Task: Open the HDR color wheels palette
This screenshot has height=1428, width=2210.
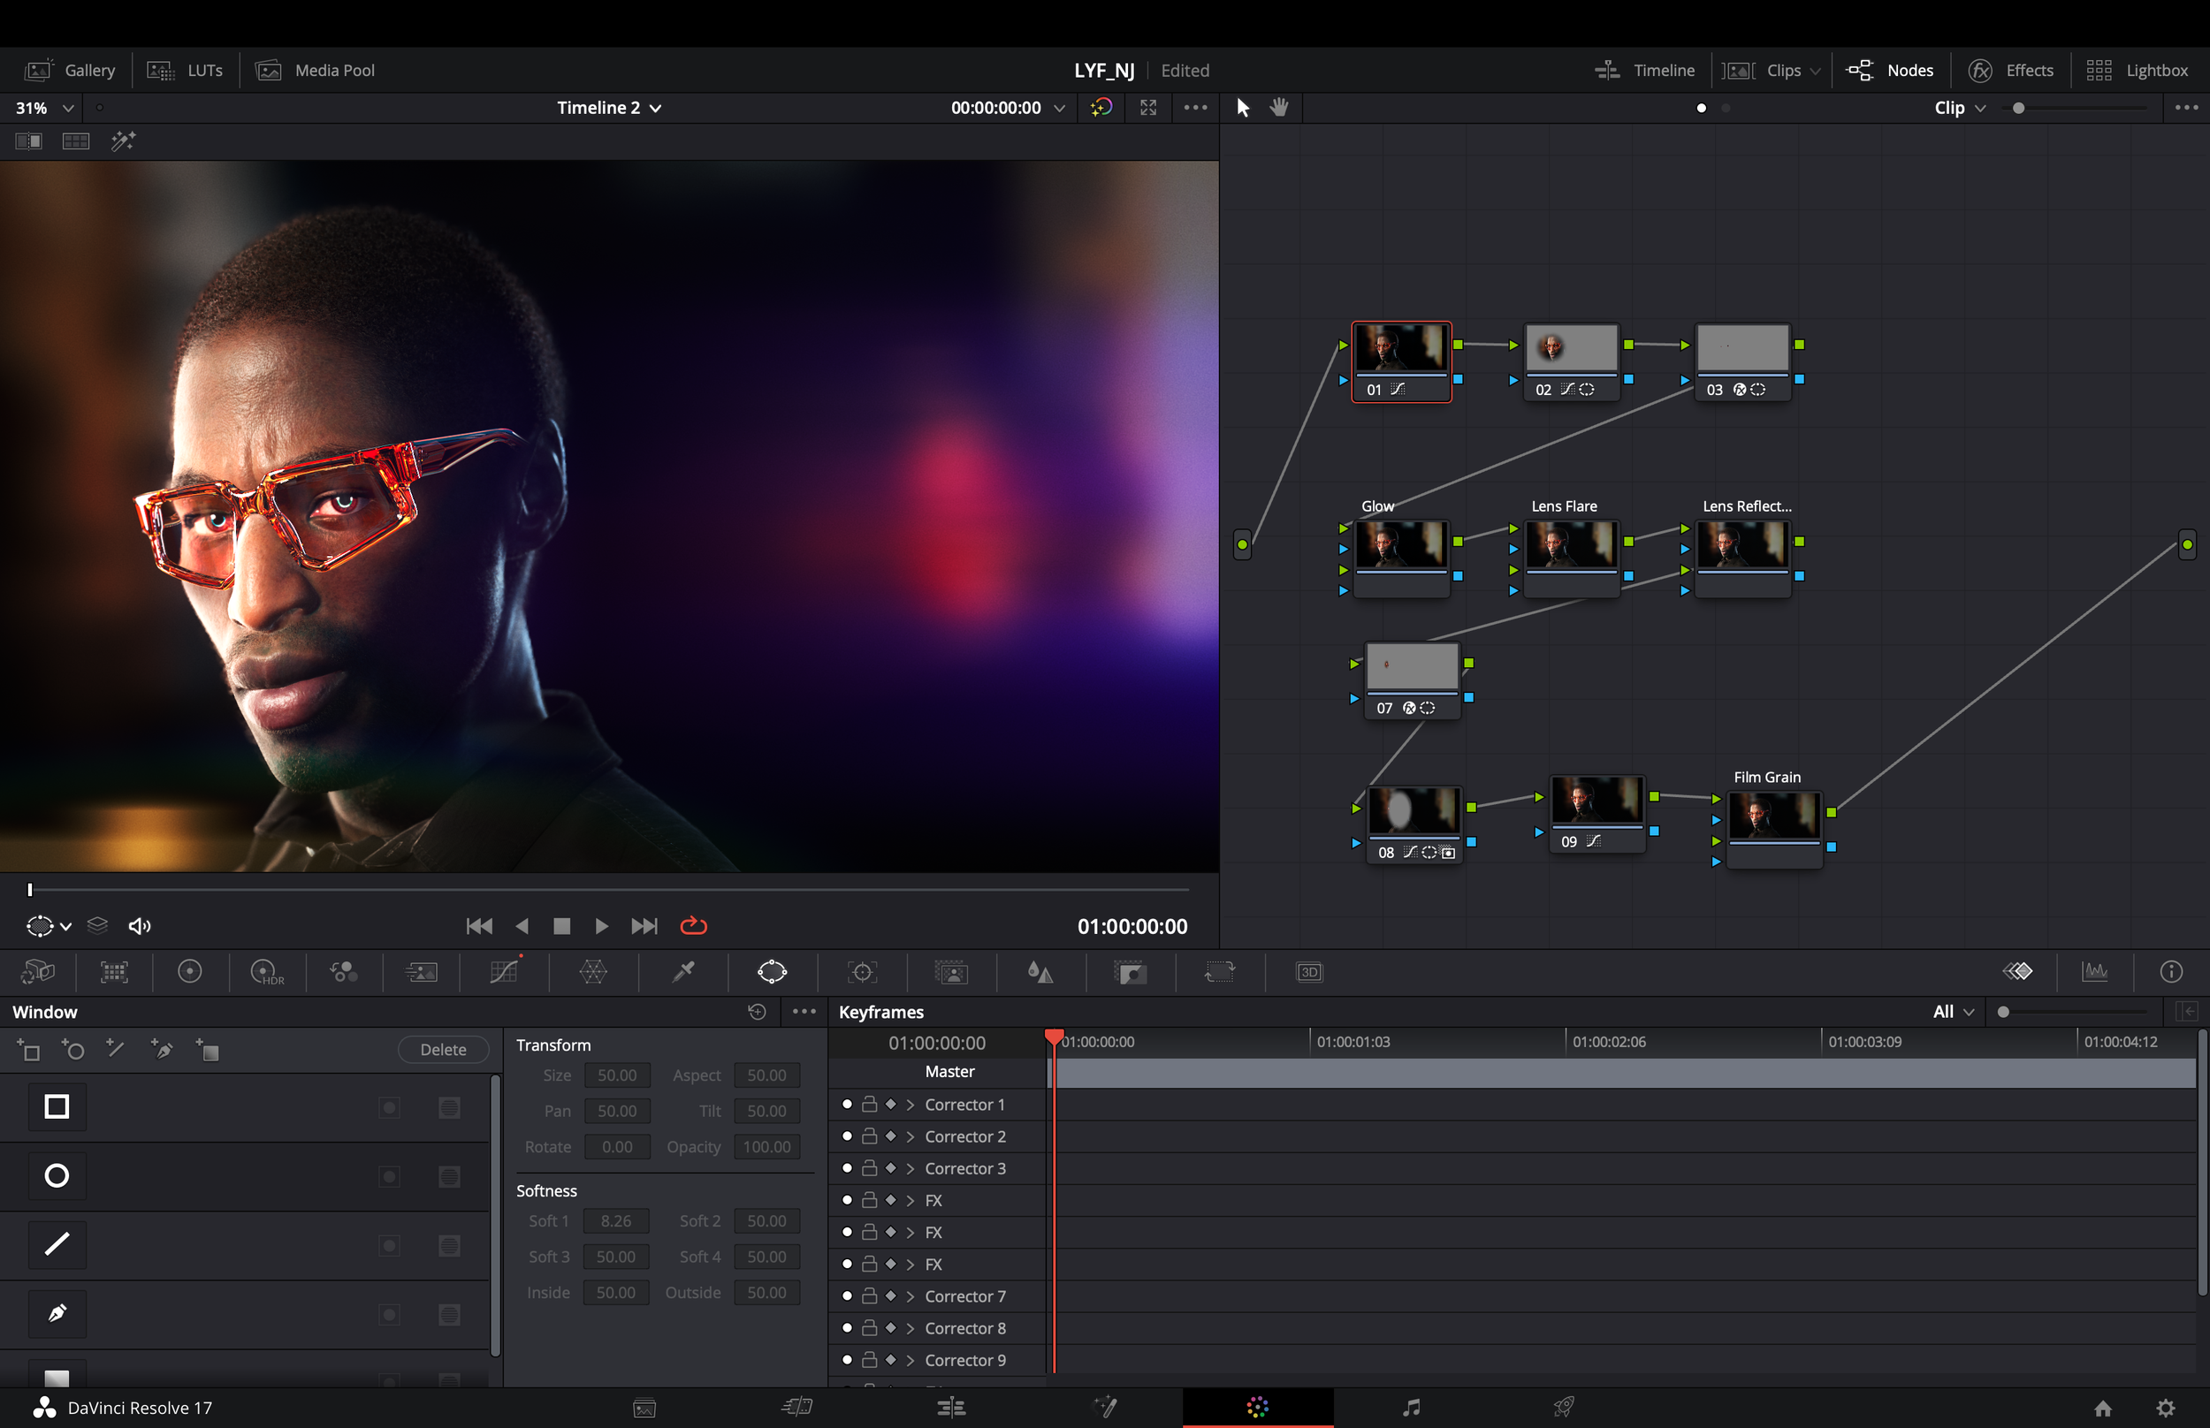Action: tap(266, 972)
